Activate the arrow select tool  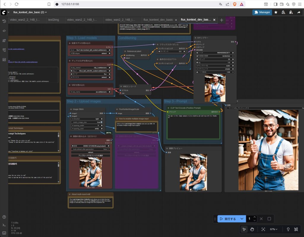pos(244,229)
